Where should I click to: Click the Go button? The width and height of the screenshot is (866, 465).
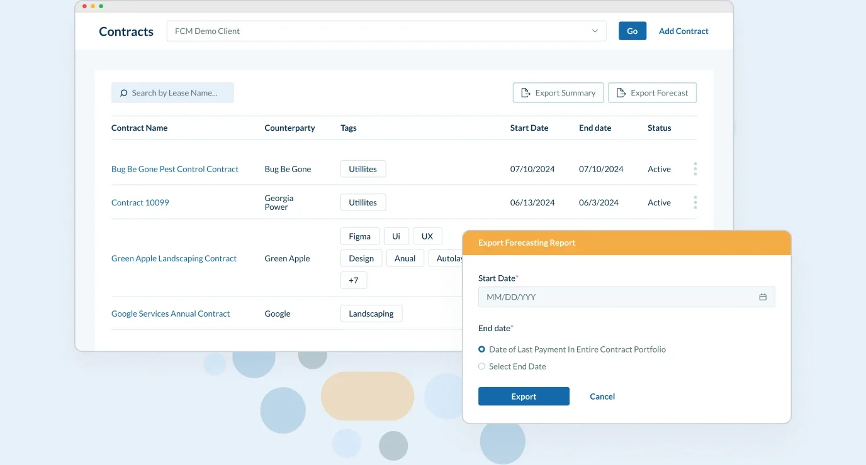coord(633,31)
